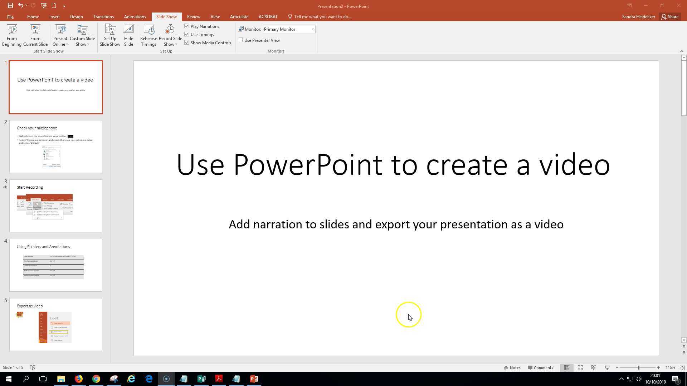
Task: Open the Comments pane
Action: tap(541, 367)
